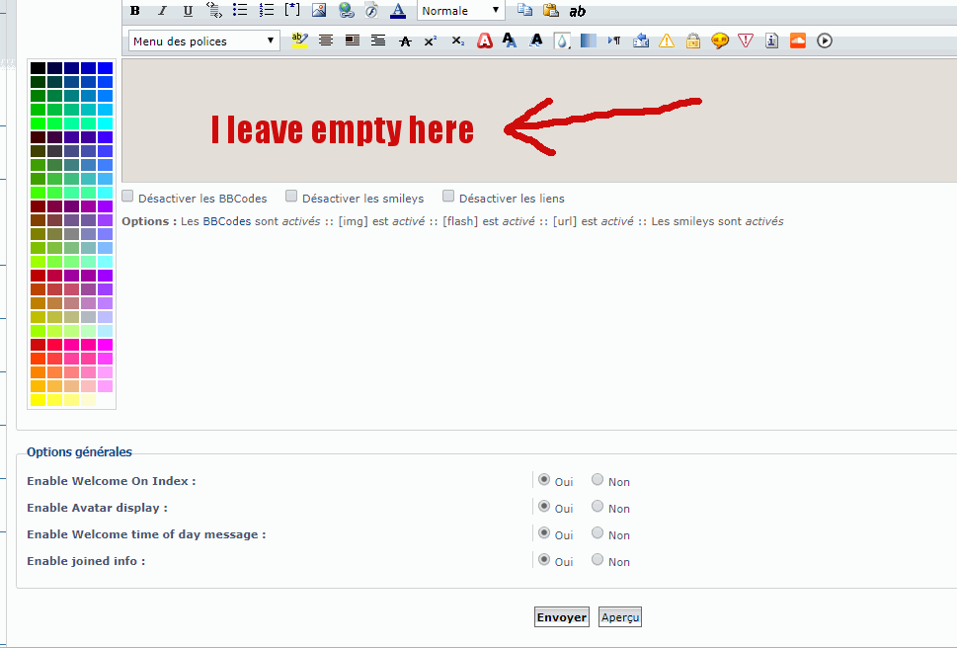Insert SoundCloud embed
The width and height of the screenshot is (957, 648).
click(x=798, y=40)
